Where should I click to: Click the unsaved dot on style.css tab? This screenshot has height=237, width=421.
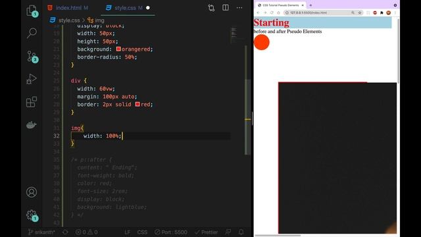pos(147,8)
